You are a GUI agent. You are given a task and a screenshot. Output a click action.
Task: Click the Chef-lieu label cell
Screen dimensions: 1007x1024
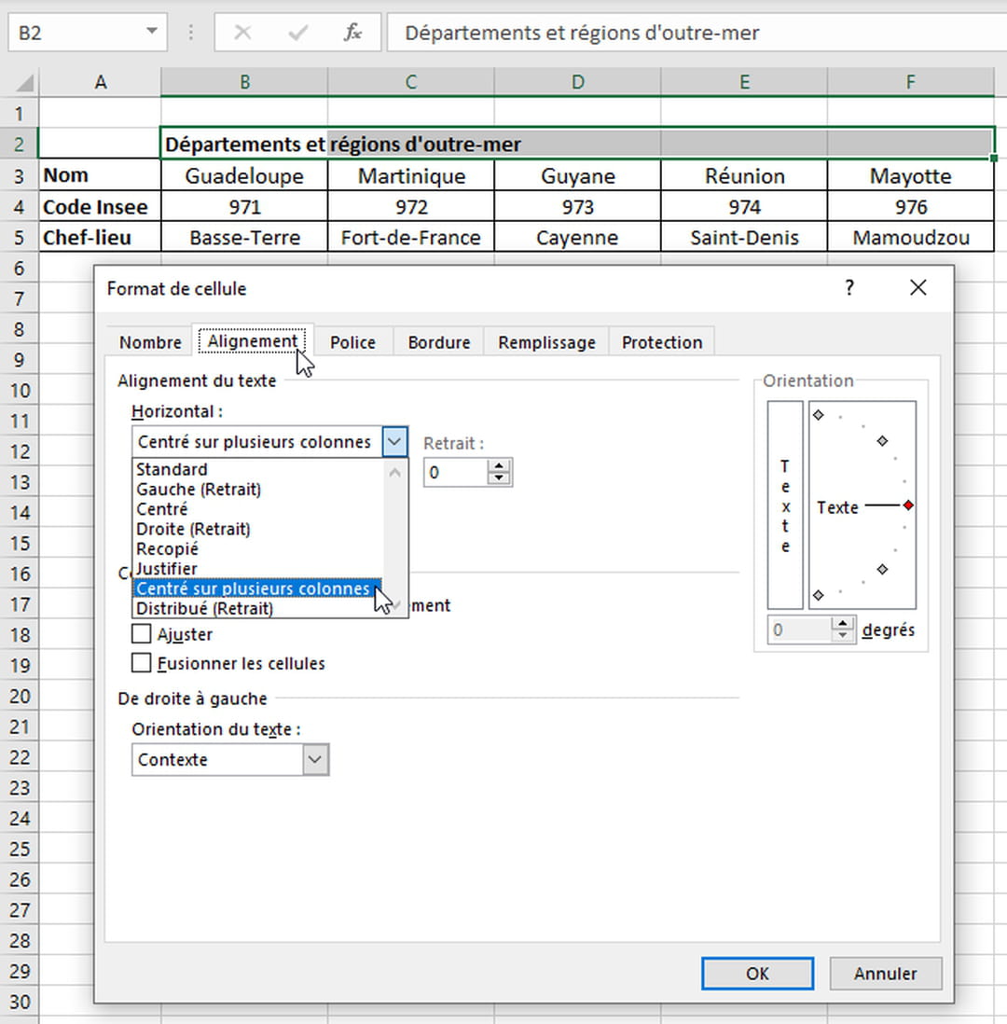point(100,237)
